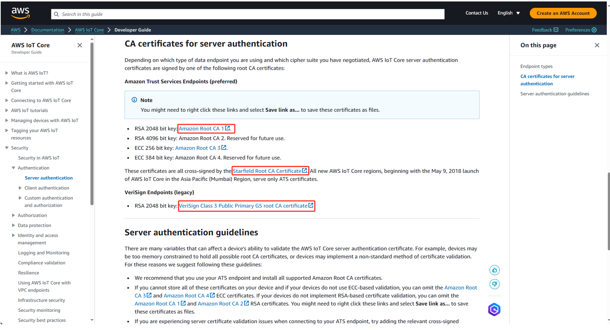Click the search magnifier icon
610x330 pixels.
tap(56, 14)
